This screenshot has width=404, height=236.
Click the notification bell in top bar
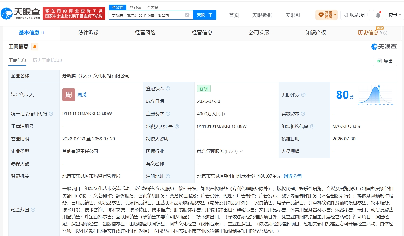378,15
